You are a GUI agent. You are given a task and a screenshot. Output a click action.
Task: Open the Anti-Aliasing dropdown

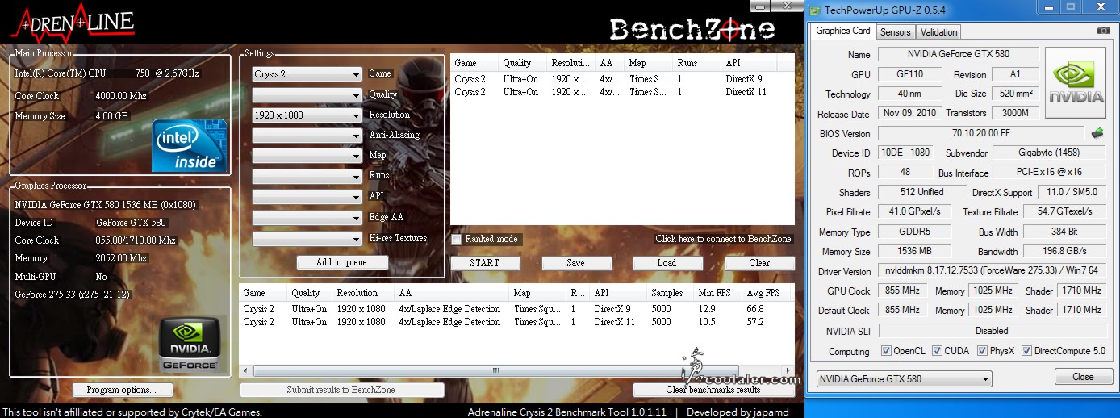307,136
